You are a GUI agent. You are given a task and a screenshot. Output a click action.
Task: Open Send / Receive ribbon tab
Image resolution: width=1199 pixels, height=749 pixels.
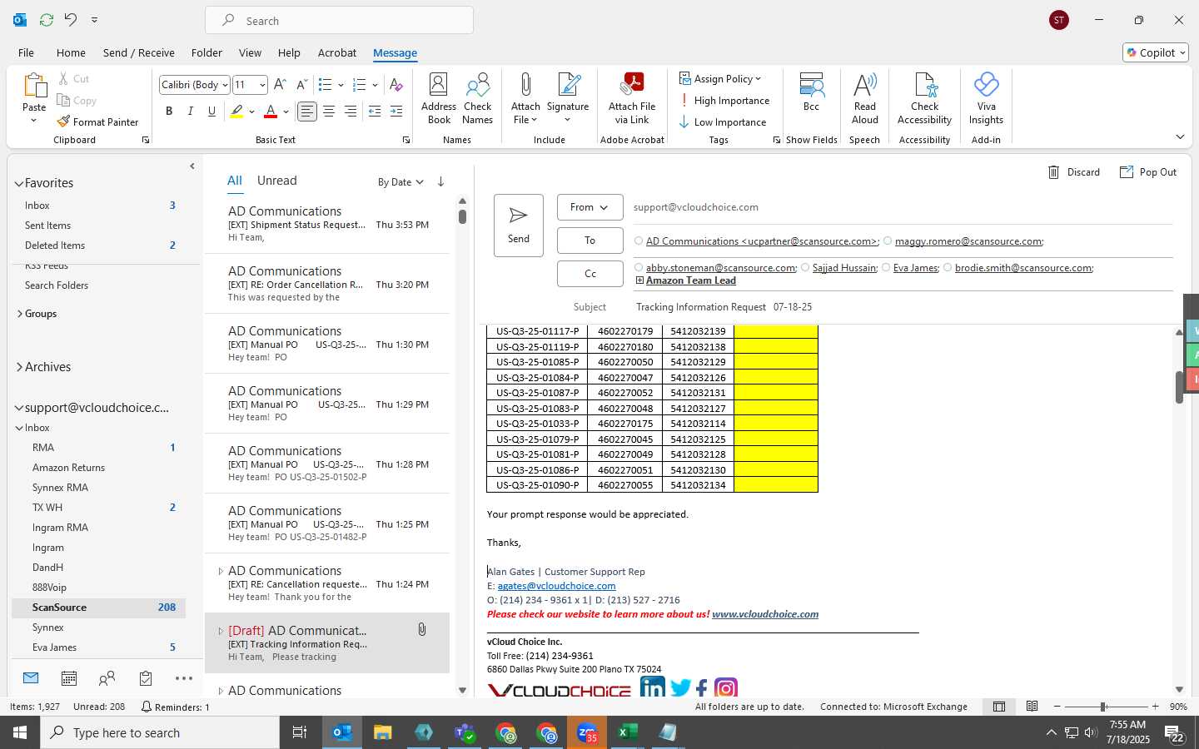click(139, 52)
